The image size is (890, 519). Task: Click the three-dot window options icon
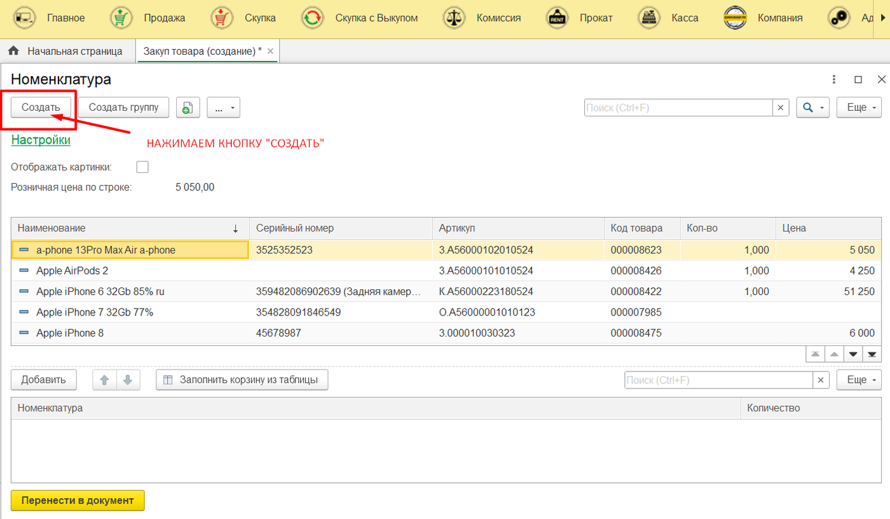pos(834,80)
